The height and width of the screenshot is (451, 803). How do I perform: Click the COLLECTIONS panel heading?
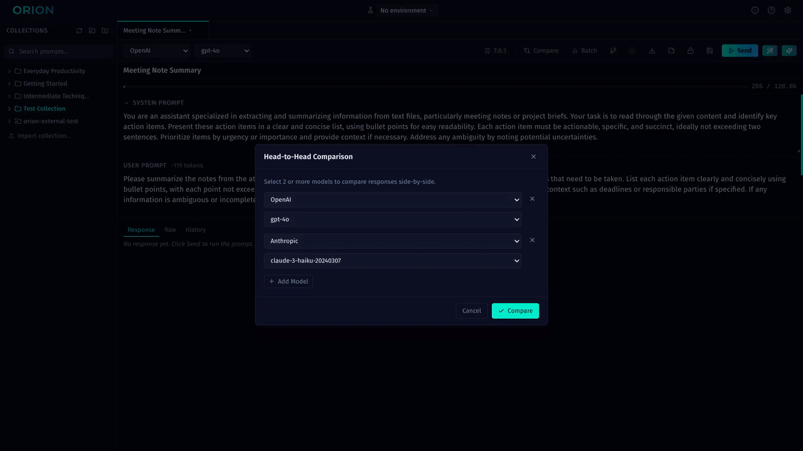coord(27,31)
